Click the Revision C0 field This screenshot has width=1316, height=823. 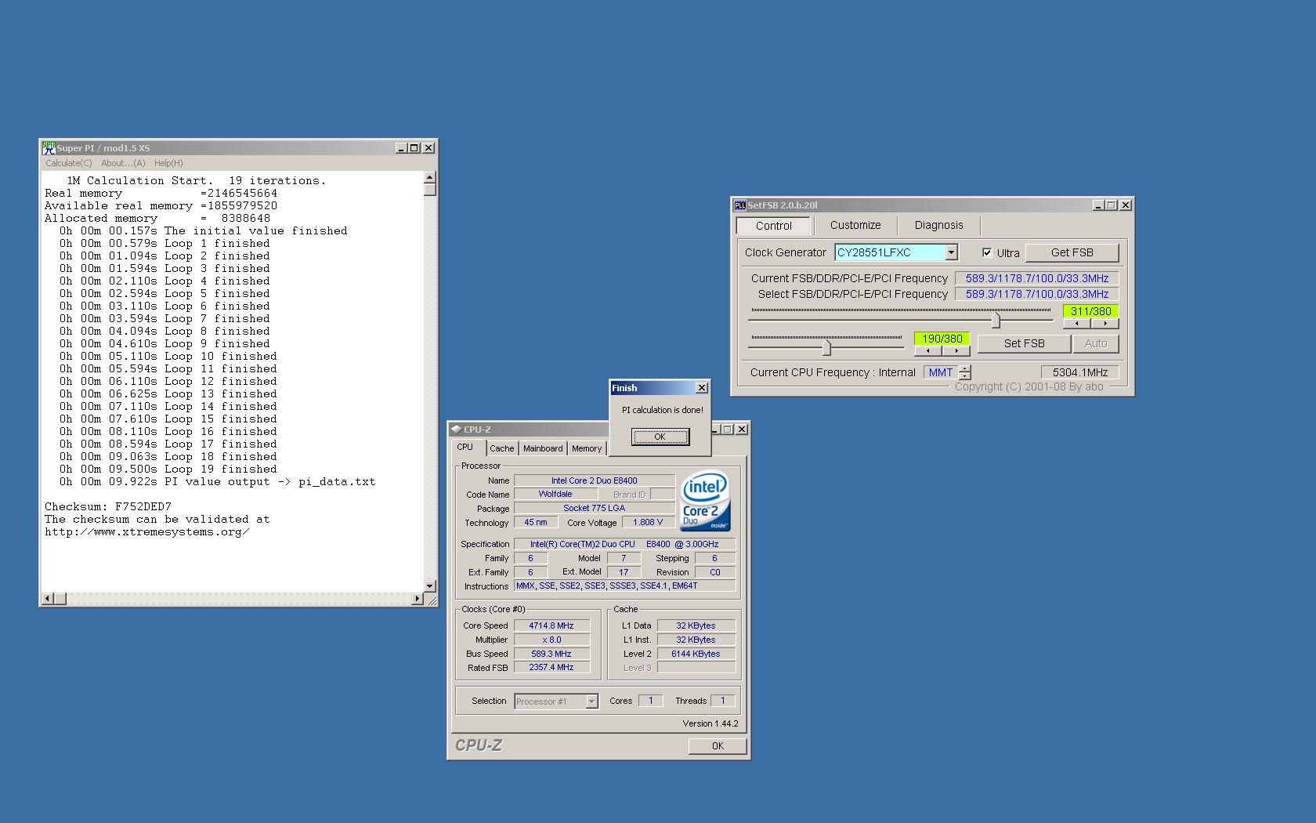point(714,572)
